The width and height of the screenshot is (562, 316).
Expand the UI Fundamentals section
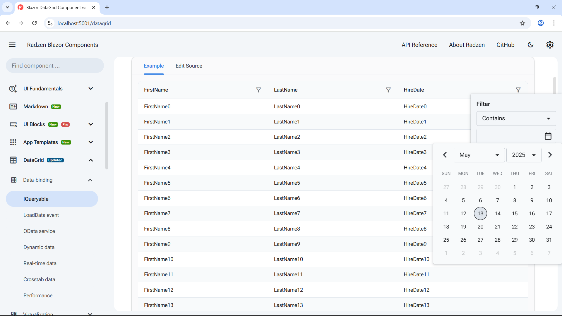click(91, 89)
